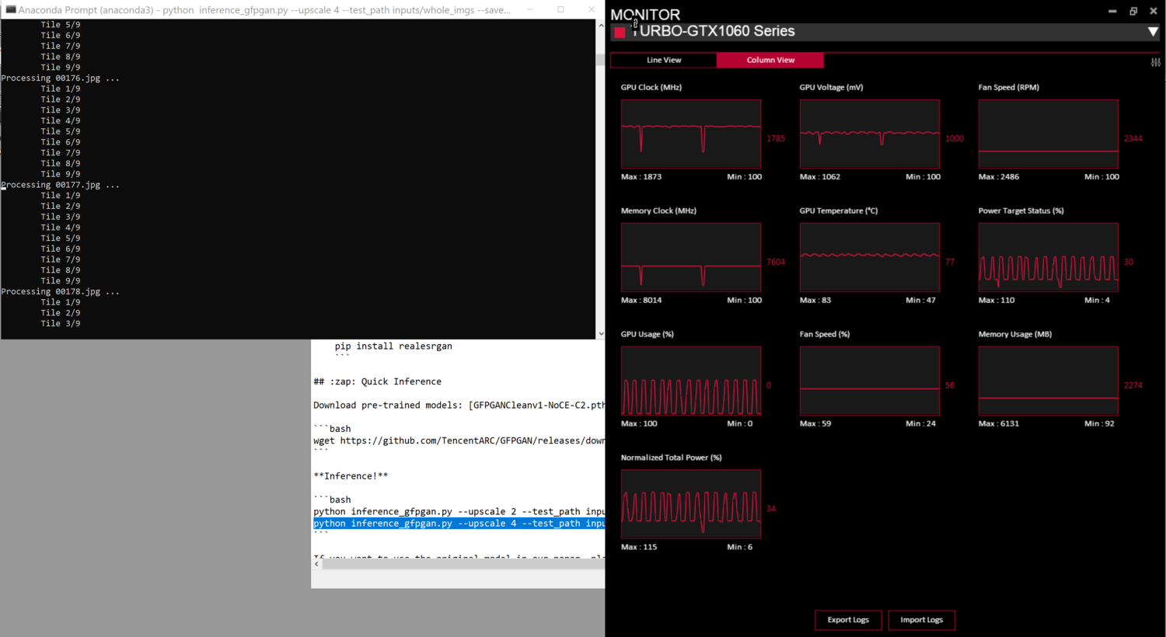The height and width of the screenshot is (637, 1166).
Task: Open the Anaconda Prompt window system menu icon
Action: click(x=10, y=9)
